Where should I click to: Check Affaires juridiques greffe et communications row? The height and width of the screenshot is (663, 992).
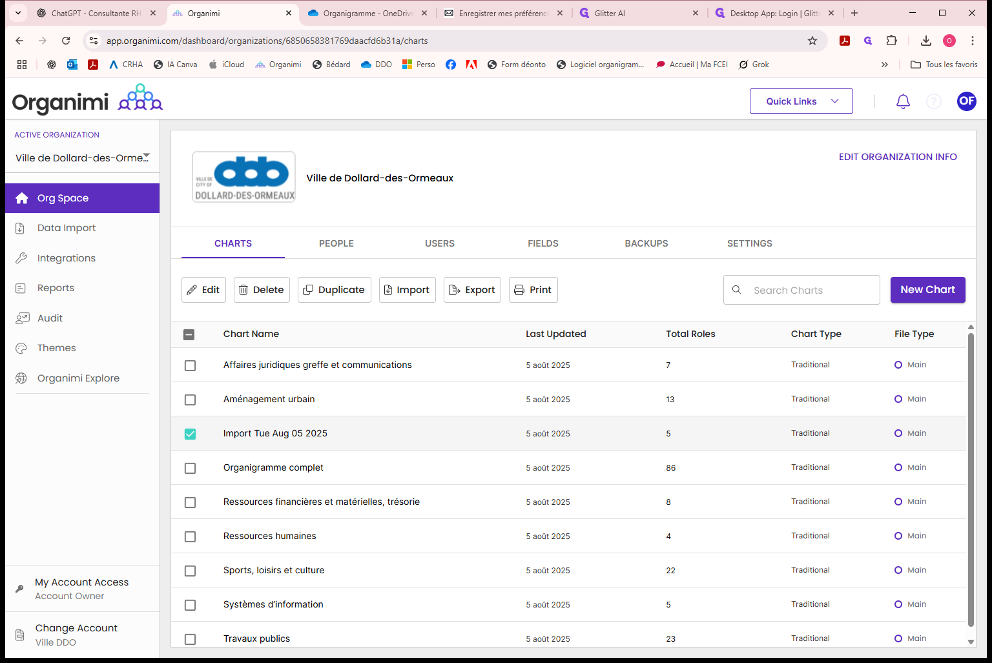tap(190, 365)
